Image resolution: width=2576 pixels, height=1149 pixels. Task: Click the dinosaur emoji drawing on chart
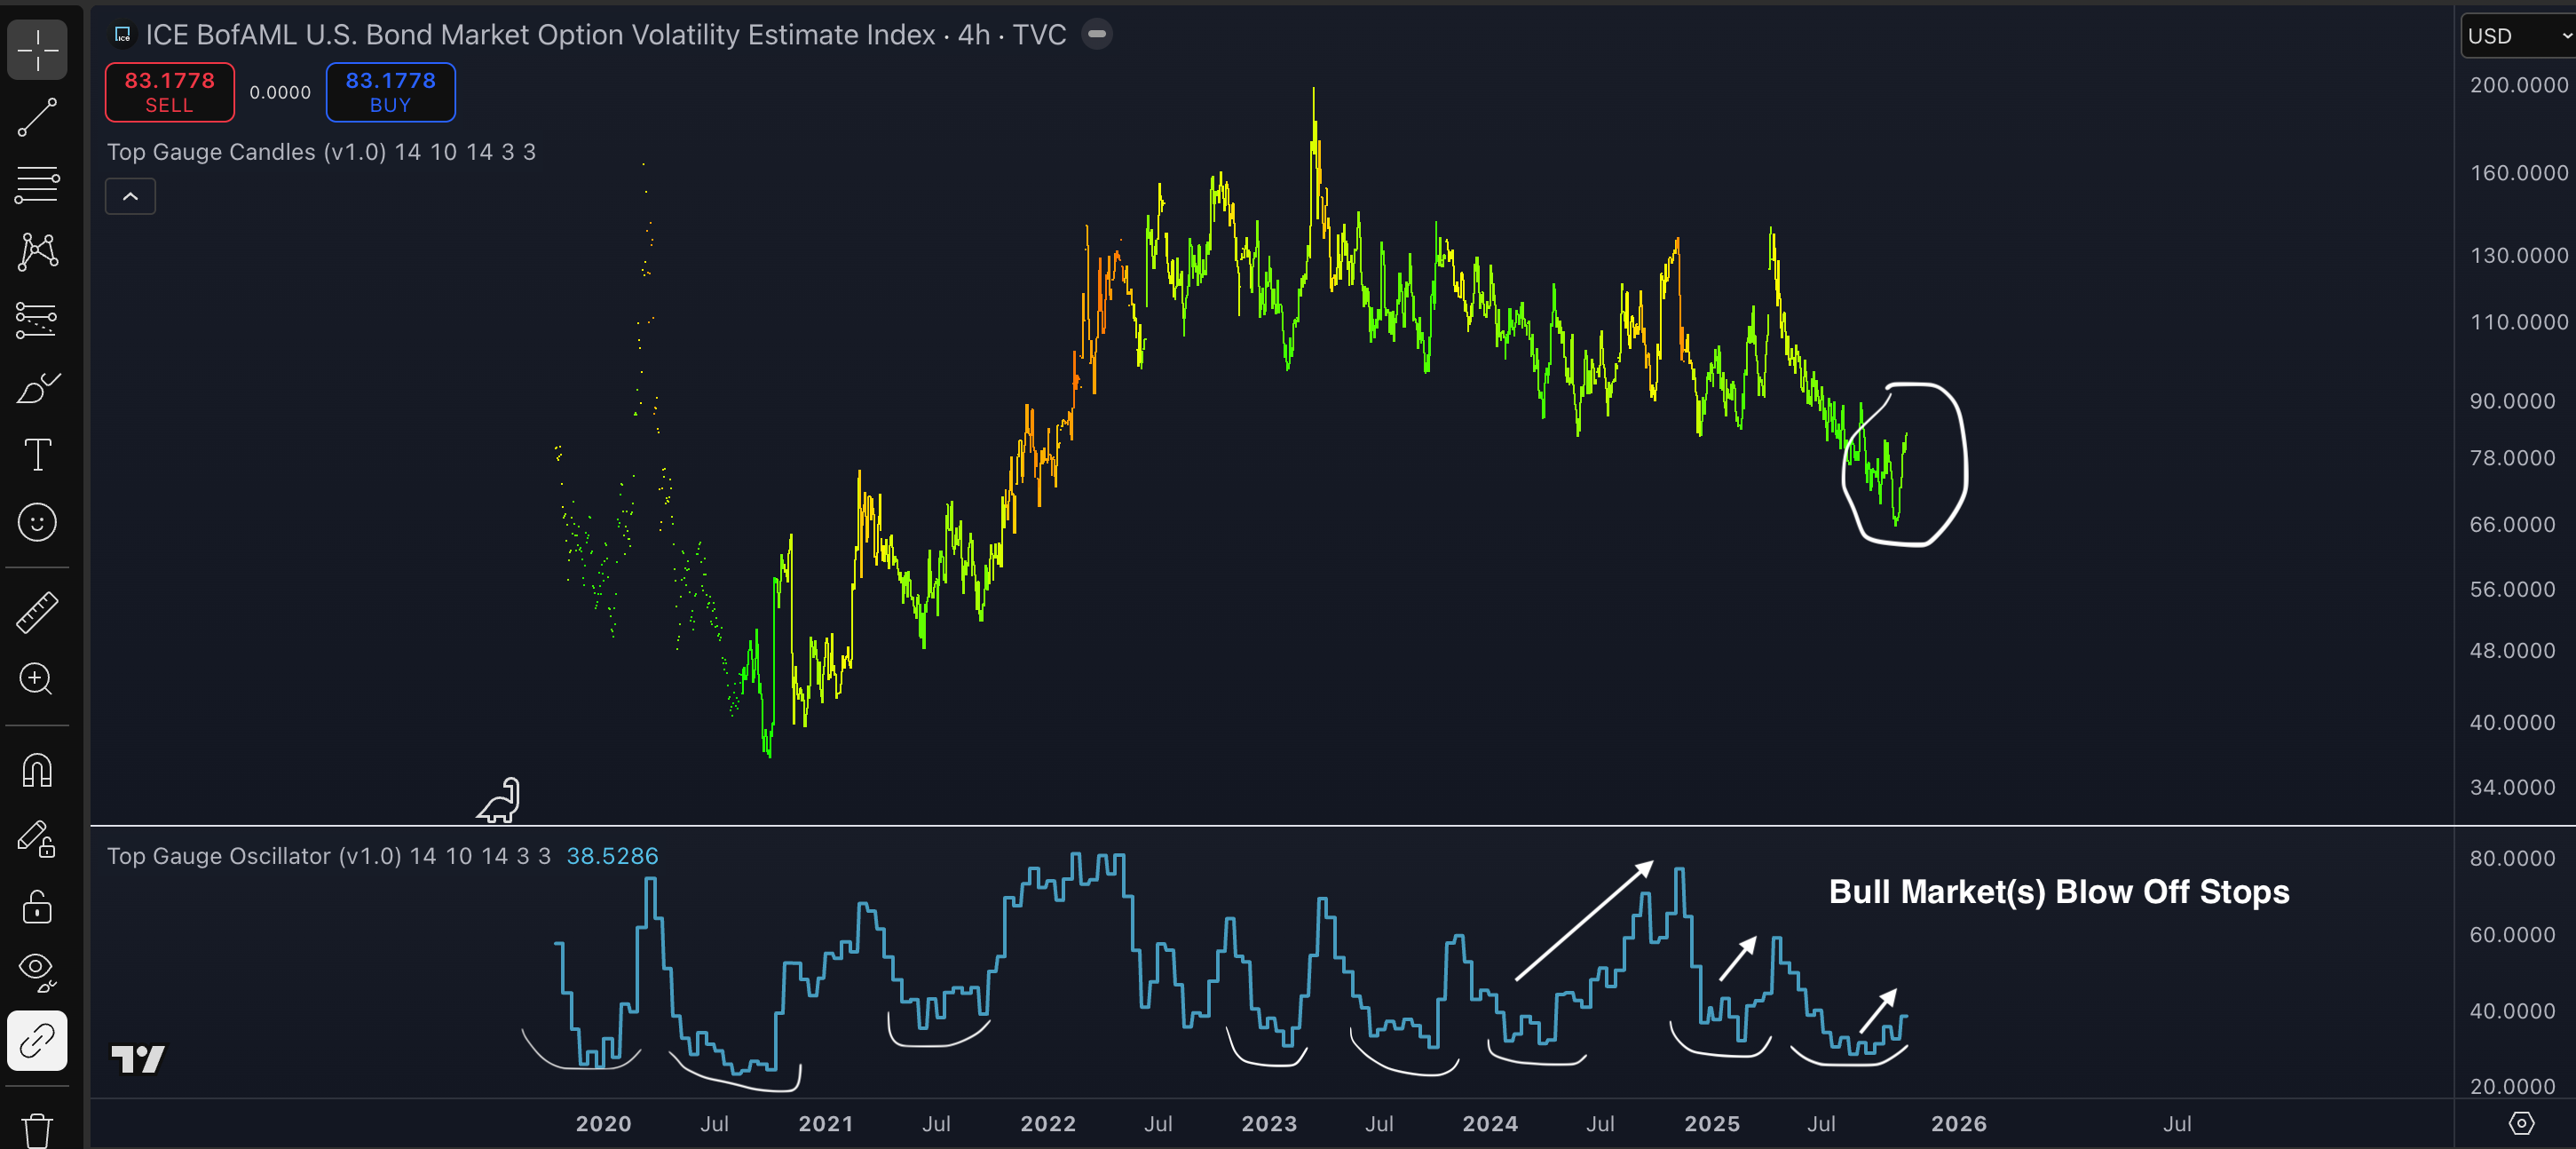click(498, 801)
